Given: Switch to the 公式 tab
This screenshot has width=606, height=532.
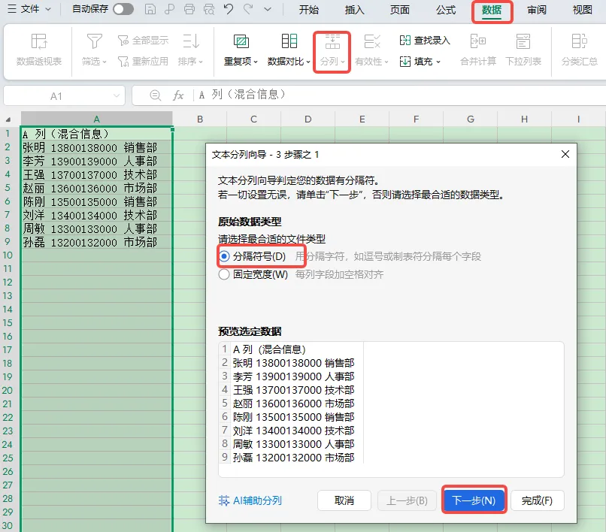Looking at the screenshot, I should tap(446, 10).
